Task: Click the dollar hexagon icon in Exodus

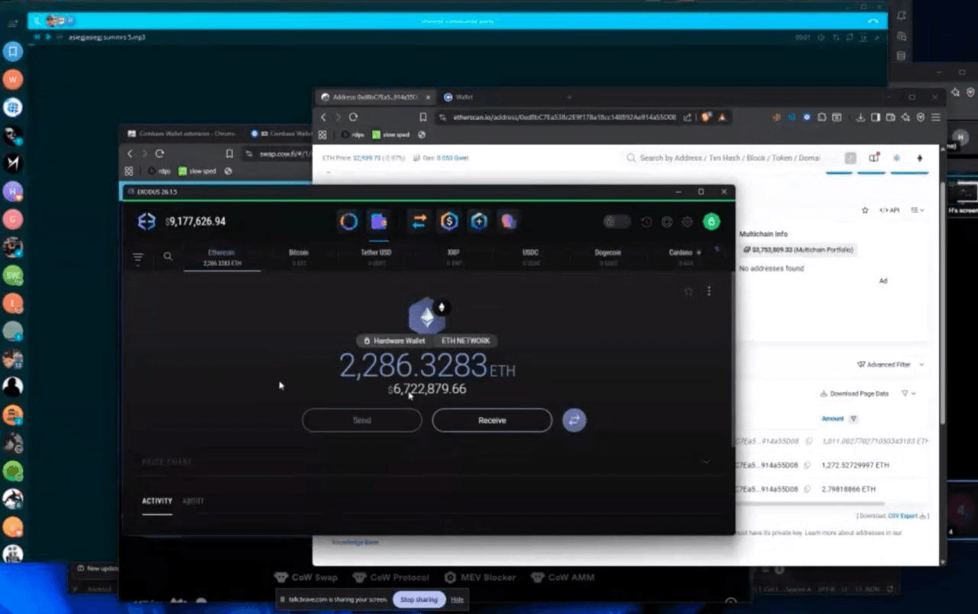Action: coord(449,222)
